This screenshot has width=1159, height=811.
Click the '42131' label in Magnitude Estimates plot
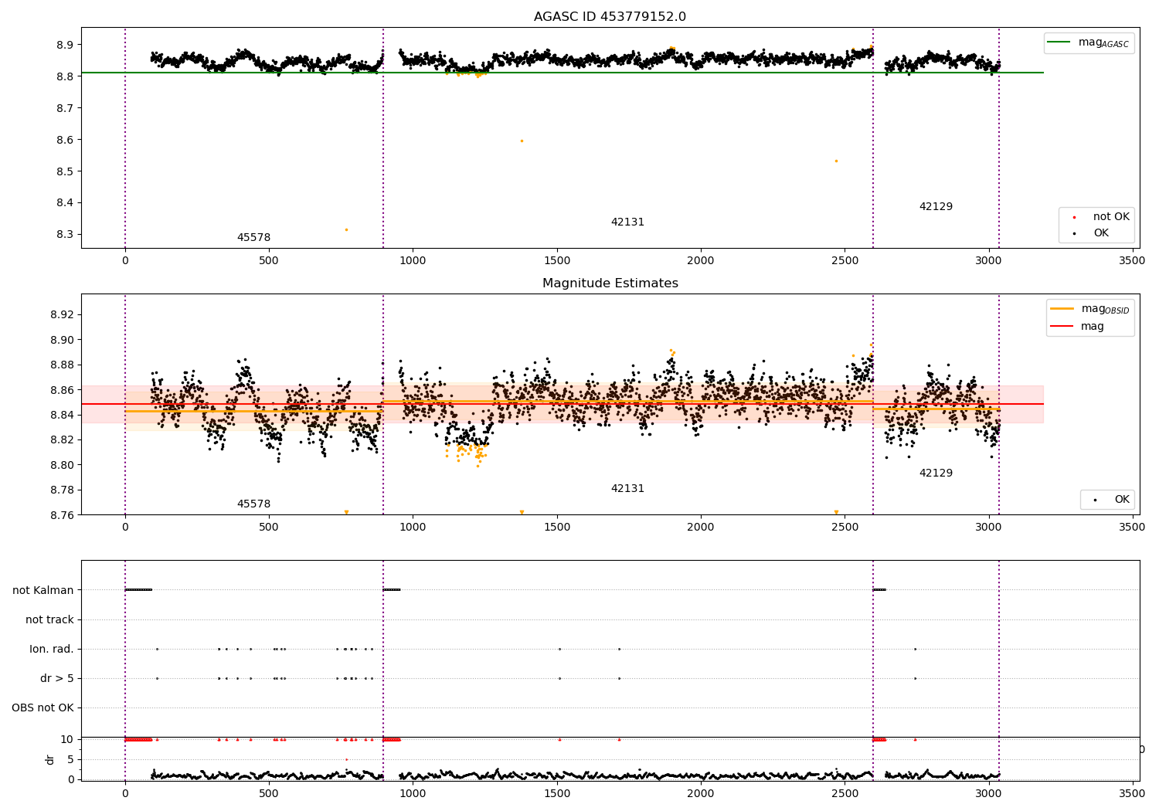coord(627,489)
